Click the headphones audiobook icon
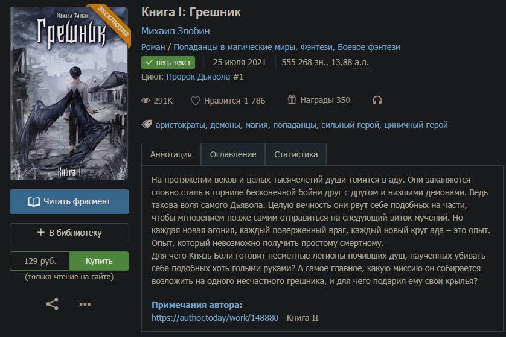The width and height of the screenshot is (506, 337). [377, 101]
